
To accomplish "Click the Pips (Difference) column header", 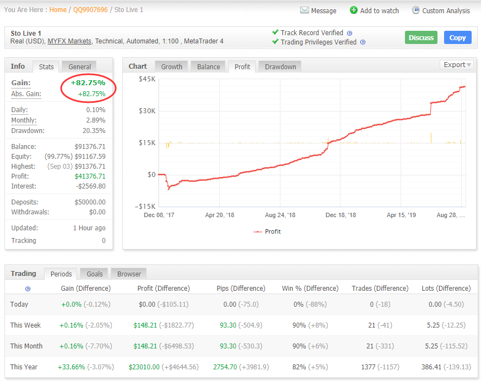I will tap(241, 289).
